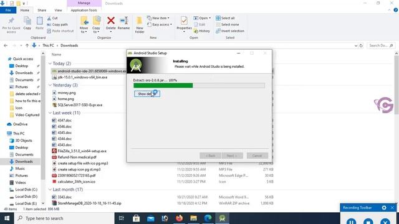Viewport: 399px width, 224px height.
Task: Open Task View on taskbar
Action: coord(122,218)
